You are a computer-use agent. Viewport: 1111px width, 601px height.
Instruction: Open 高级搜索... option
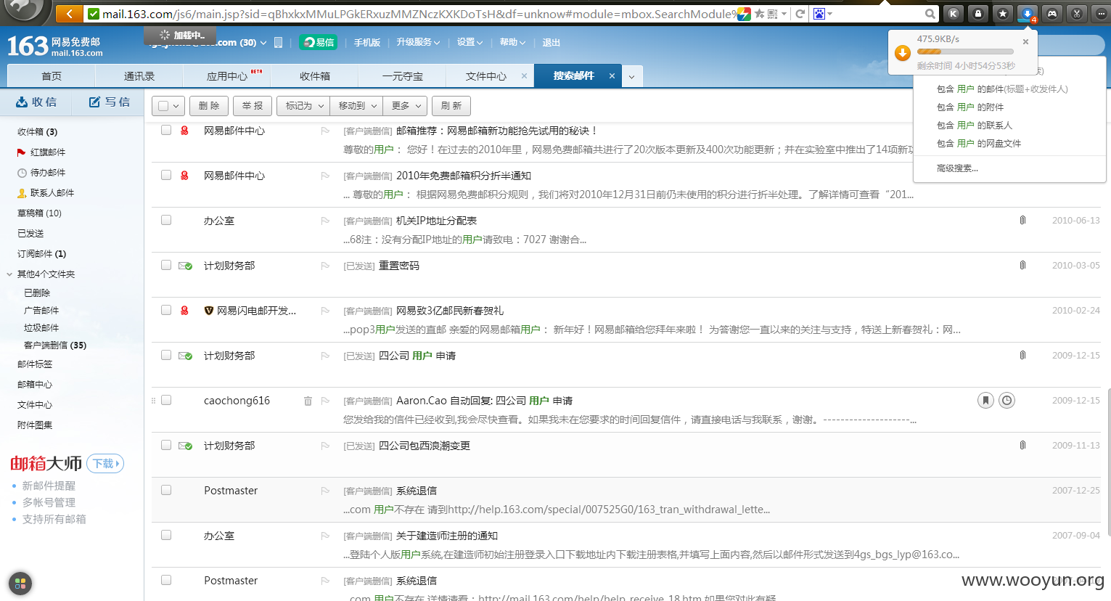point(957,168)
